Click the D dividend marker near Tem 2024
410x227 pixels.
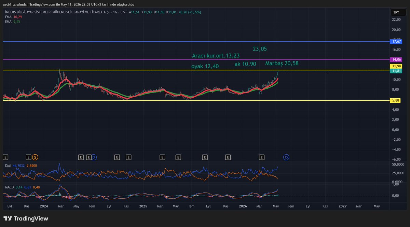pyautogui.click(x=94, y=157)
